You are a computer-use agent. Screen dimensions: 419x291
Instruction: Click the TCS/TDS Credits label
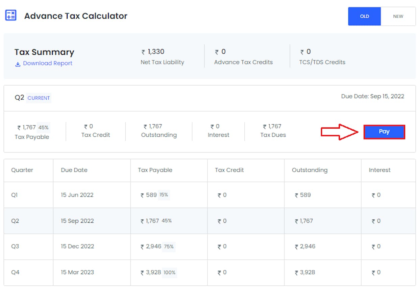[x=322, y=62]
